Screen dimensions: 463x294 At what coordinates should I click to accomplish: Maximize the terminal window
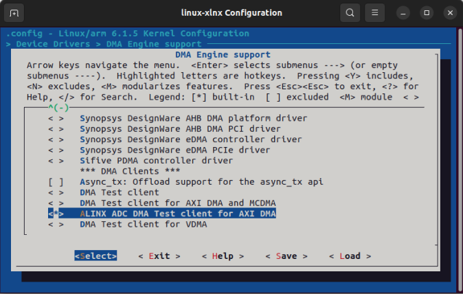point(427,13)
